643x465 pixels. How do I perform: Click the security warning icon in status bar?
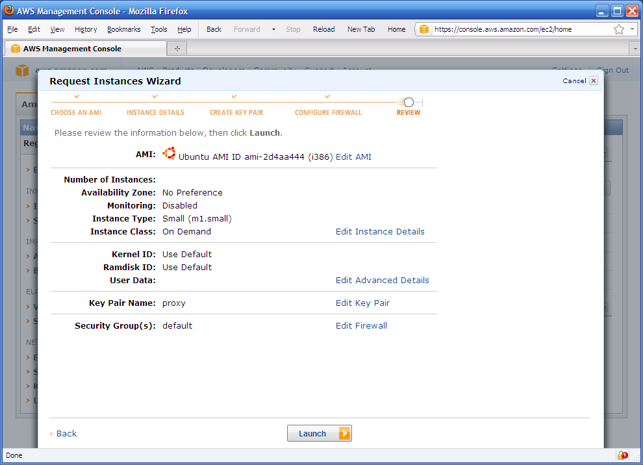pos(622,455)
